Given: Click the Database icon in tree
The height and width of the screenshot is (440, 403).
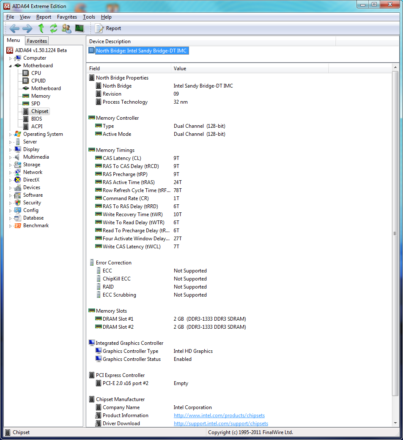Looking at the screenshot, I should (x=18, y=218).
